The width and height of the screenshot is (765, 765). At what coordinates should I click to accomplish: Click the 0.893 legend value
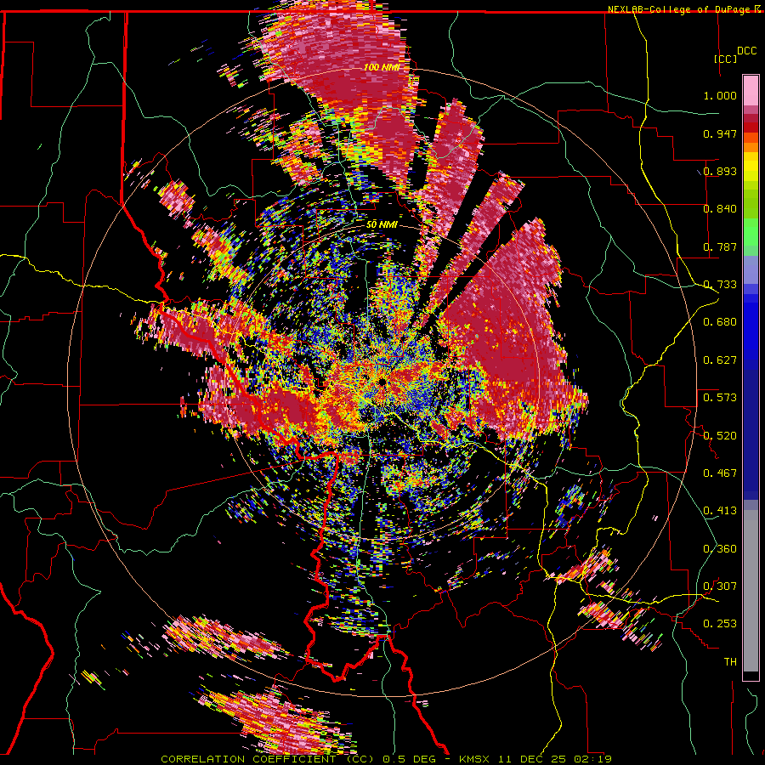coord(720,171)
